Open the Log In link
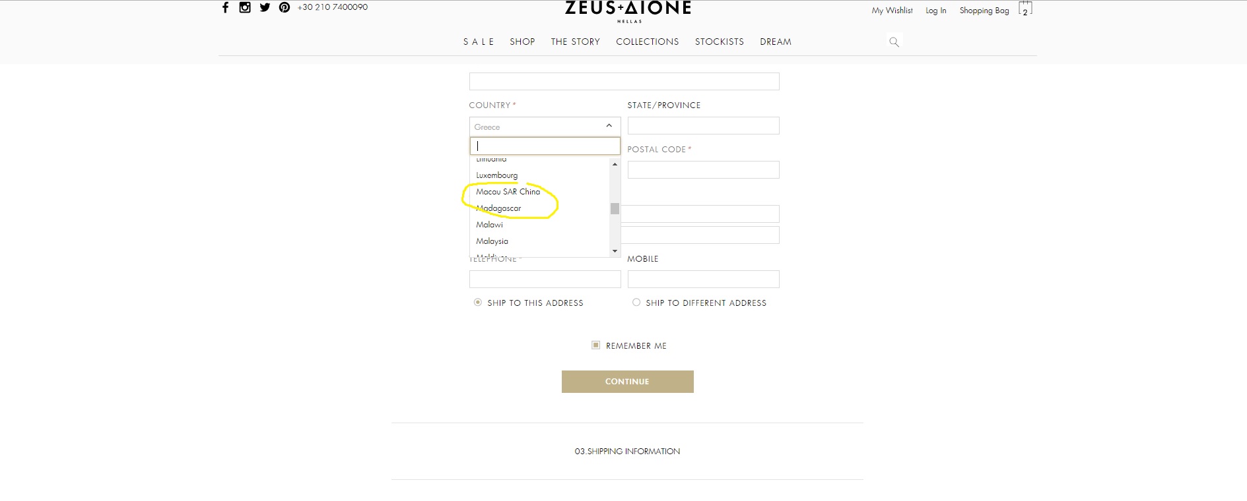The image size is (1247, 501). pos(935,11)
